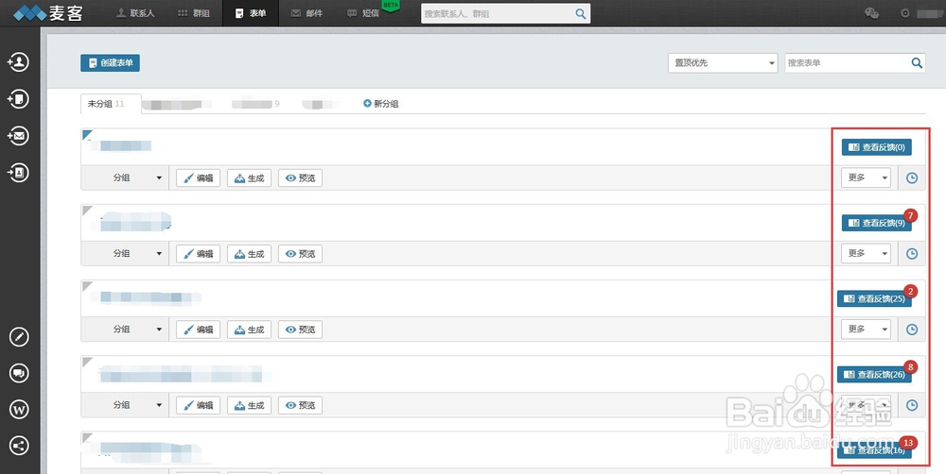This screenshot has height=474, width=946.
Task: Click 编辑 on 查看反馈(0) form
Action: [198, 178]
